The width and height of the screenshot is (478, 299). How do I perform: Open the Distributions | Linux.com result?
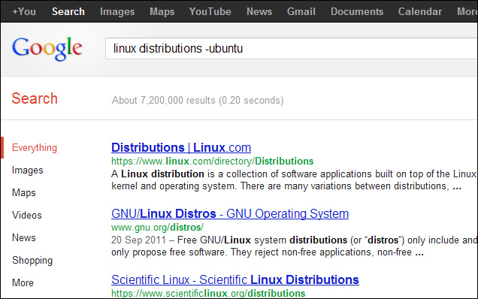[x=181, y=147]
